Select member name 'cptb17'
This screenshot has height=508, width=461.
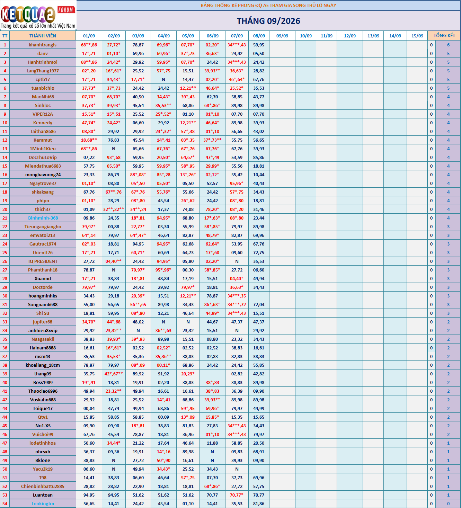click(43, 80)
